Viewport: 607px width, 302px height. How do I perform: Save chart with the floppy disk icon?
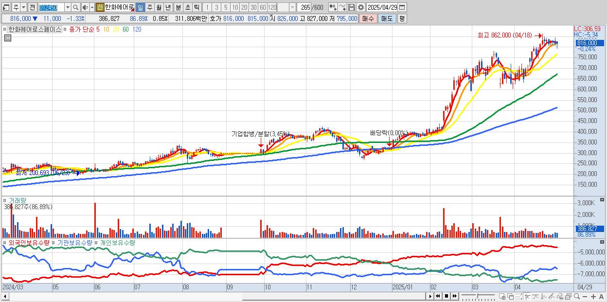tap(352, 7)
